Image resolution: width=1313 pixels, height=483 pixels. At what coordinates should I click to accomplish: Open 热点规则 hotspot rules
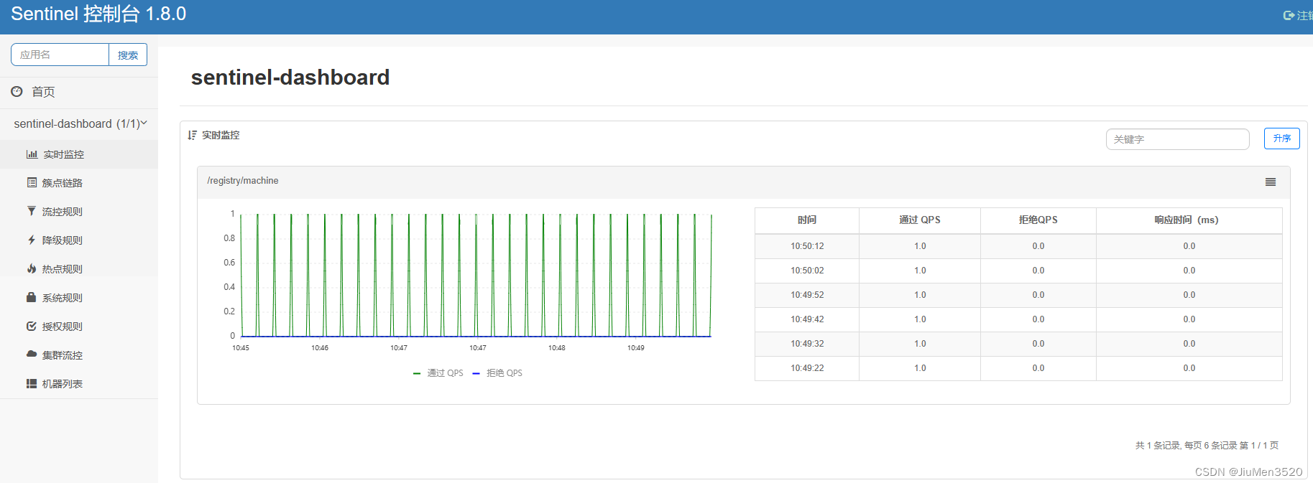coord(62,269)
